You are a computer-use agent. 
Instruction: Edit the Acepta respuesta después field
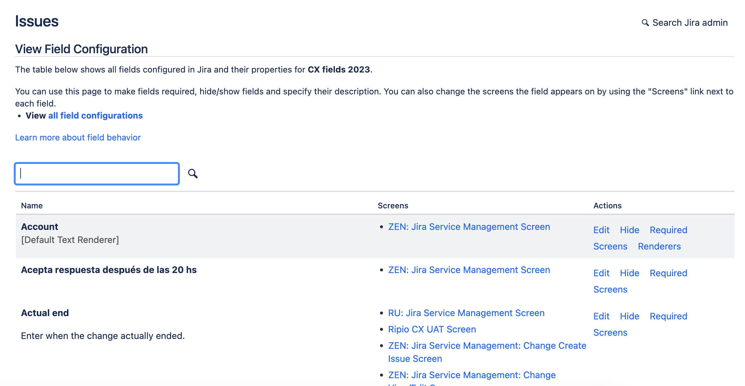pos(601,273)
